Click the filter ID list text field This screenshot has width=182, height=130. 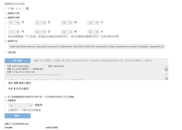[86, 46]
